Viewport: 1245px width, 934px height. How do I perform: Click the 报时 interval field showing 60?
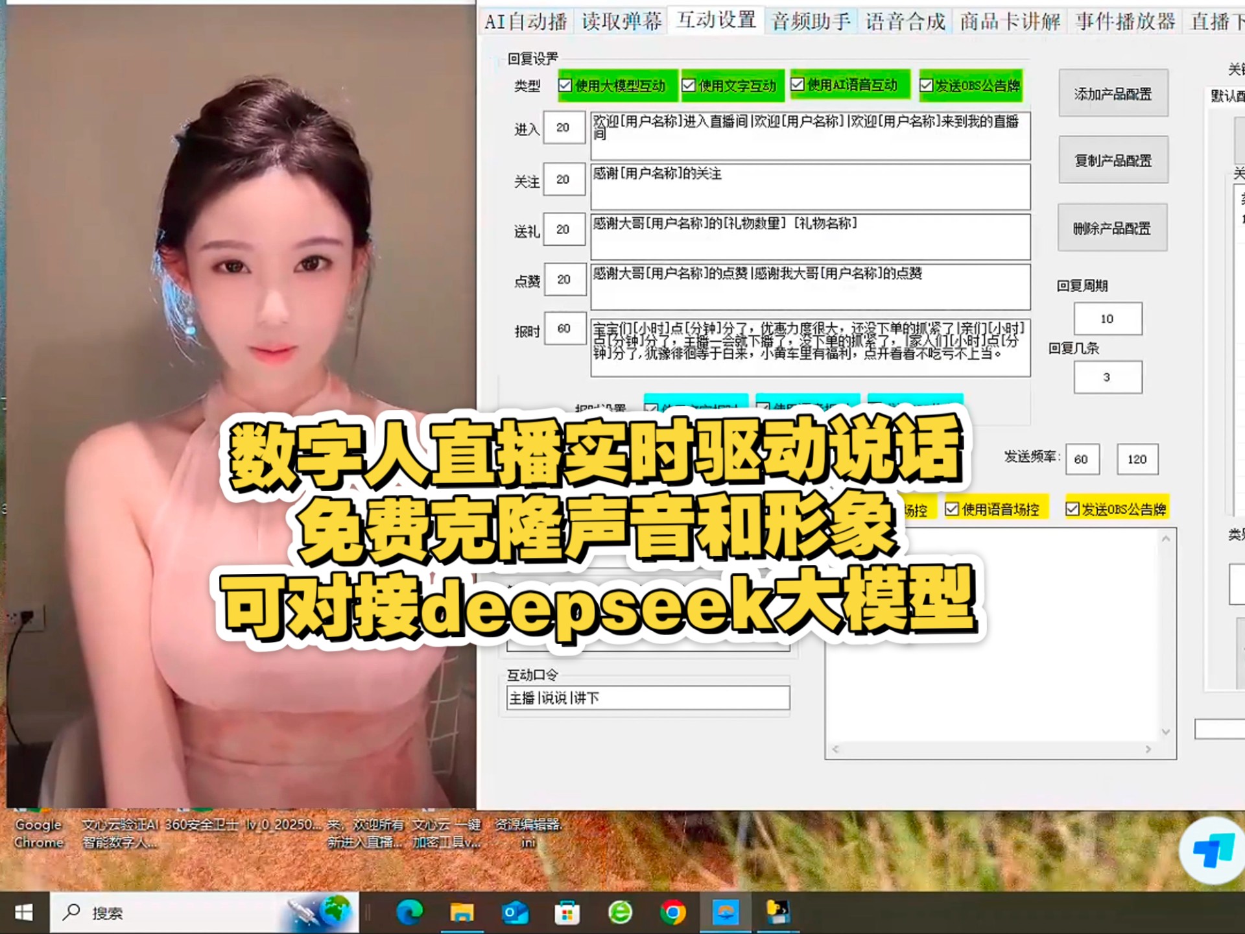(565, 328)
